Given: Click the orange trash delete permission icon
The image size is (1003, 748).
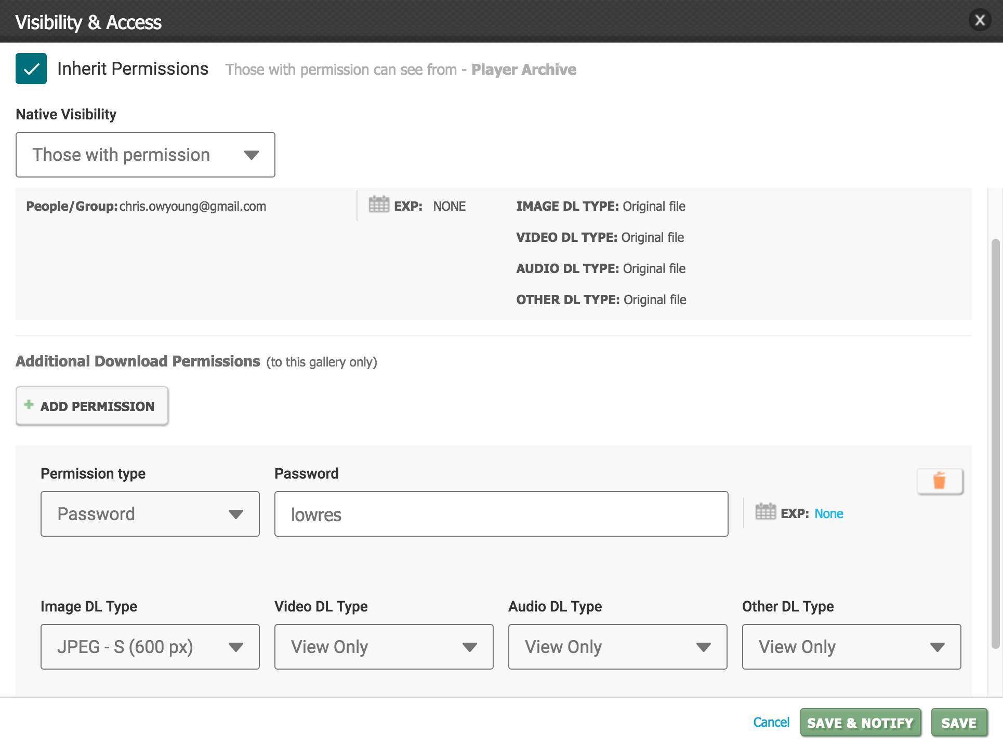Looking at the screenshot, I should tap(939, 481).
